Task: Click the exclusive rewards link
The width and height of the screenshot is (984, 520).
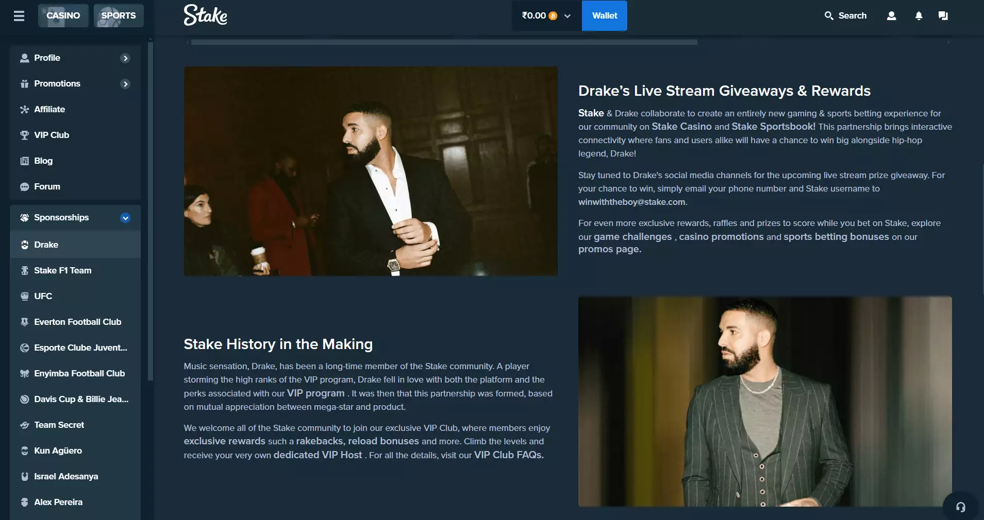Action: tap(225, 441)
